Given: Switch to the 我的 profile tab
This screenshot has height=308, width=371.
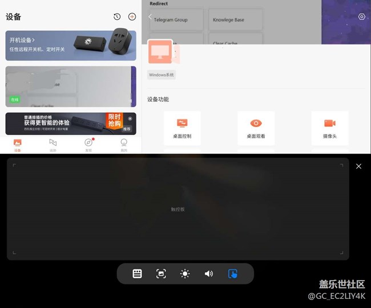Looking at the screenshot, I should (124, 145).
